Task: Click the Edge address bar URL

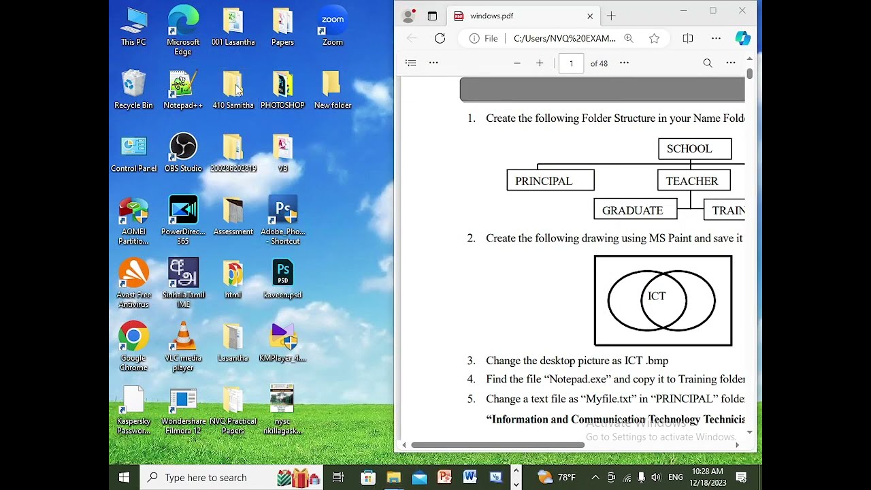Action: 565,39
